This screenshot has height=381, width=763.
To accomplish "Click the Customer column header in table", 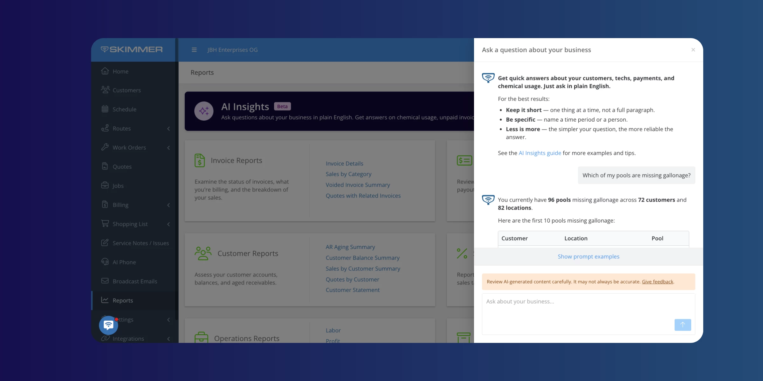I will (514, 238).
